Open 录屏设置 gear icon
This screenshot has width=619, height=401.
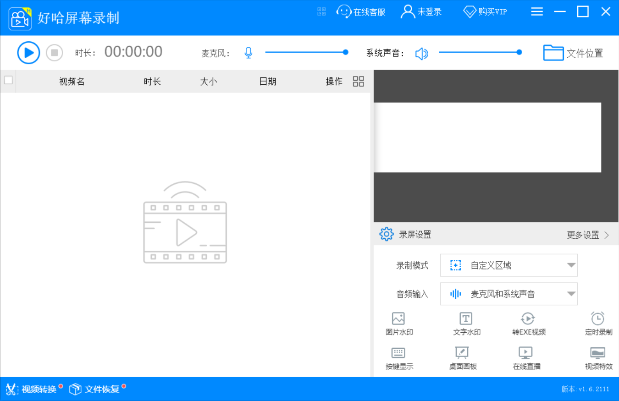tap(387, 234)
